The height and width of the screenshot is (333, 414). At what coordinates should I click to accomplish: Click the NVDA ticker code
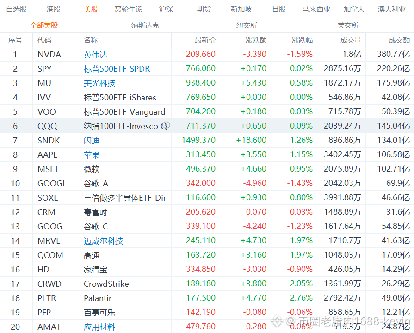point(49,55)
